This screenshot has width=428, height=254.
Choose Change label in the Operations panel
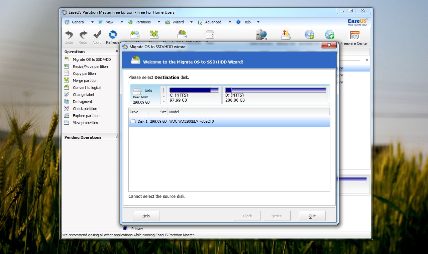tap(83, 95)
